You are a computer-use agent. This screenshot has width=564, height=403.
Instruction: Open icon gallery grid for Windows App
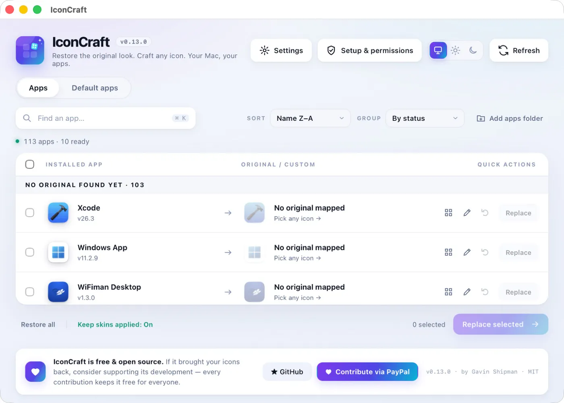pos(448,252)
